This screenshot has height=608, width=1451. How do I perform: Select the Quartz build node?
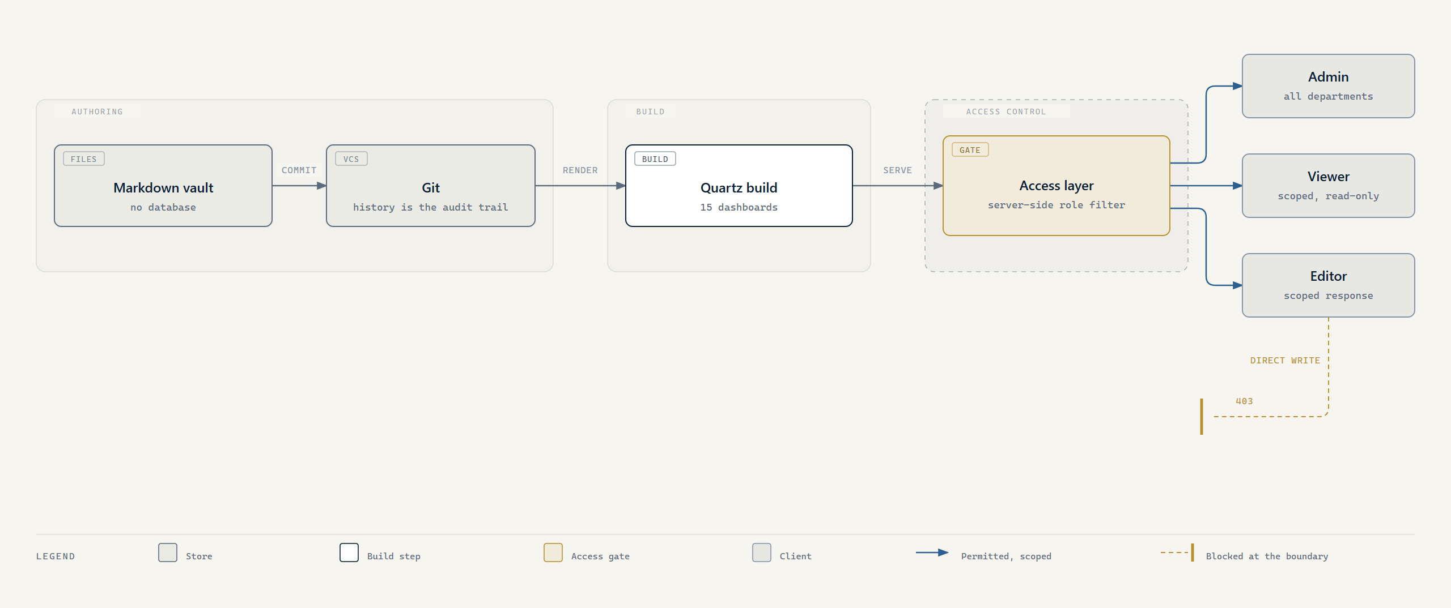[x=739, y=186]
